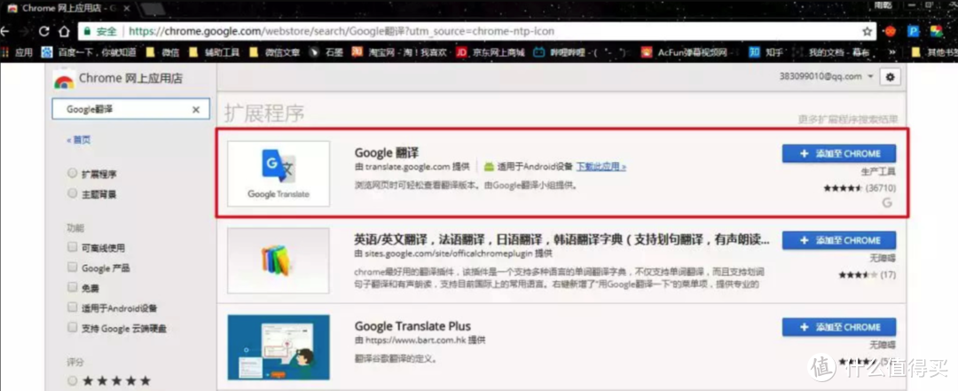Go to « 首页 link in sidebar
Screen dimensions: 958x391
click(x=78, y=140)
